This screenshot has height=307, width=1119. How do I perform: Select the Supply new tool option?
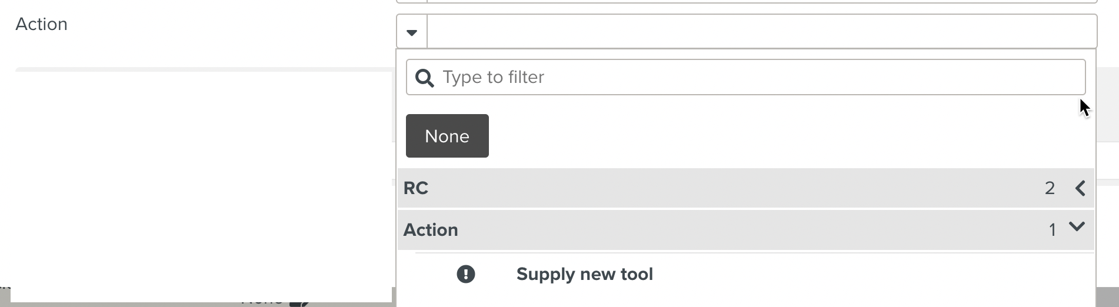click(584, 274)
